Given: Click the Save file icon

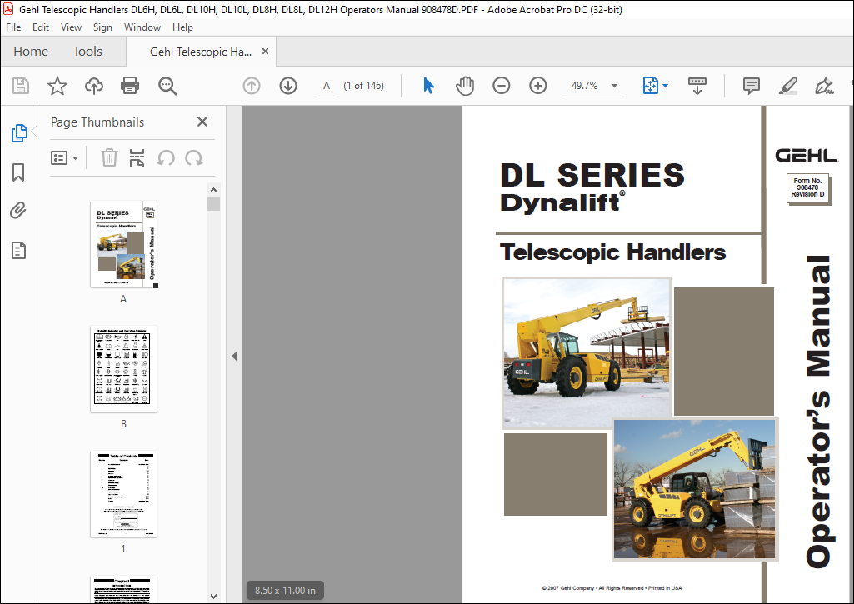Looking at the screenshot, I should pos(21,86).
